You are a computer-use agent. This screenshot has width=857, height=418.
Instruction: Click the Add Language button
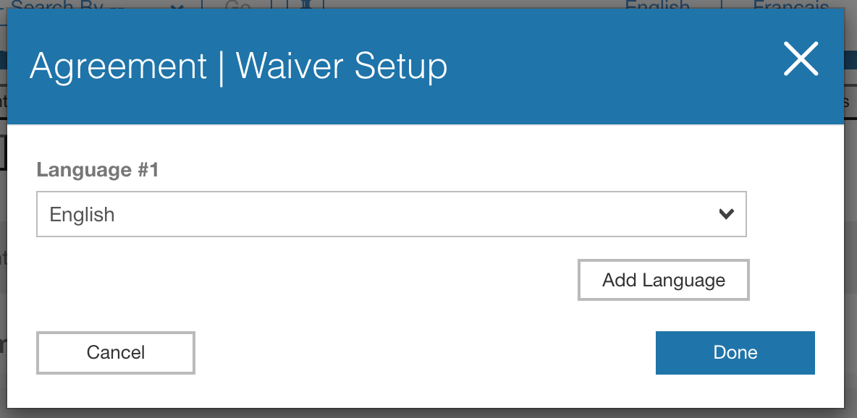point(664,280)
